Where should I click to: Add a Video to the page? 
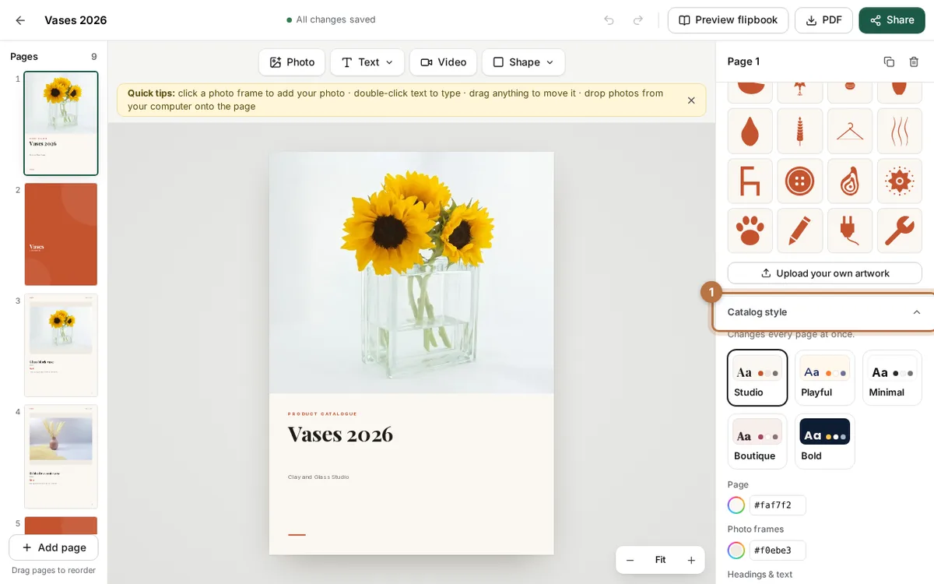coord(443,62)
